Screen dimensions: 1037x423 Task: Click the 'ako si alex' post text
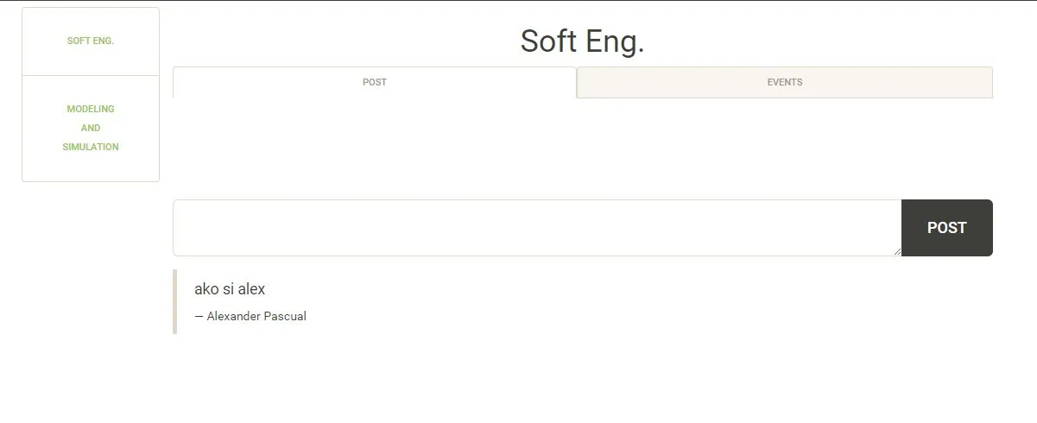pyautogui.click(x=230, y=289)
